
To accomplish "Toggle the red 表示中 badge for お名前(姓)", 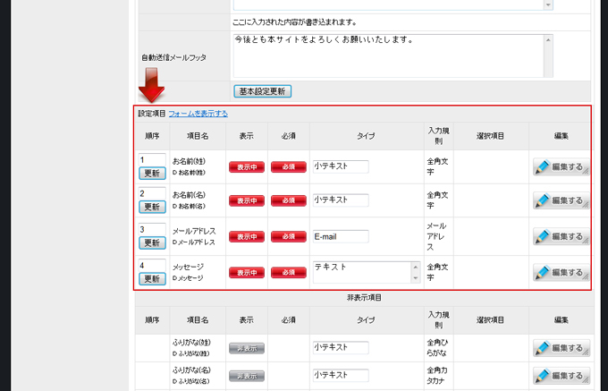I will click(x=246, y=166).
